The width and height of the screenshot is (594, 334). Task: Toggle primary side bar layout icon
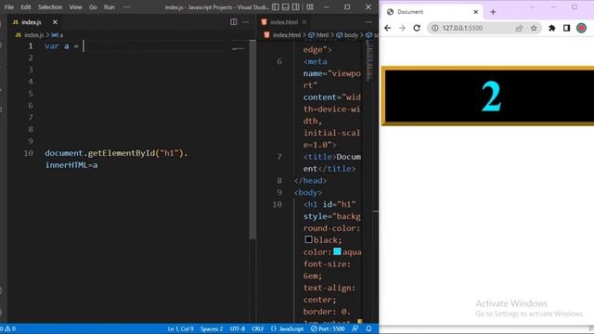(276, 7)
